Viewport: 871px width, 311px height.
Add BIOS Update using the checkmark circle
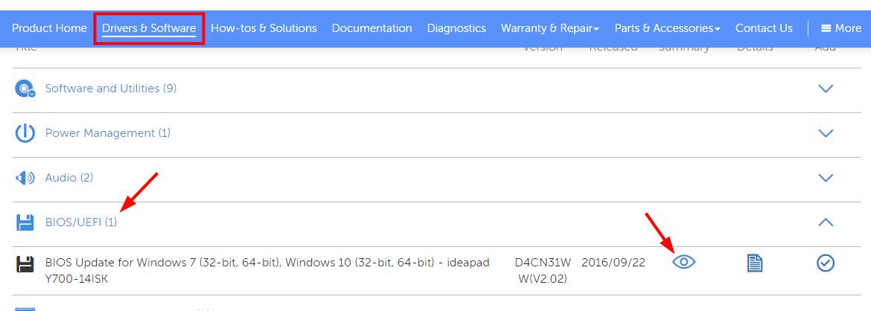point(826,263)
